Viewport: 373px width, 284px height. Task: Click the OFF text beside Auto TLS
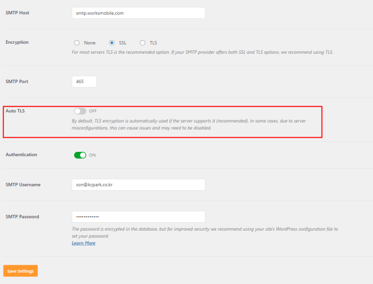tap(93, 111)
